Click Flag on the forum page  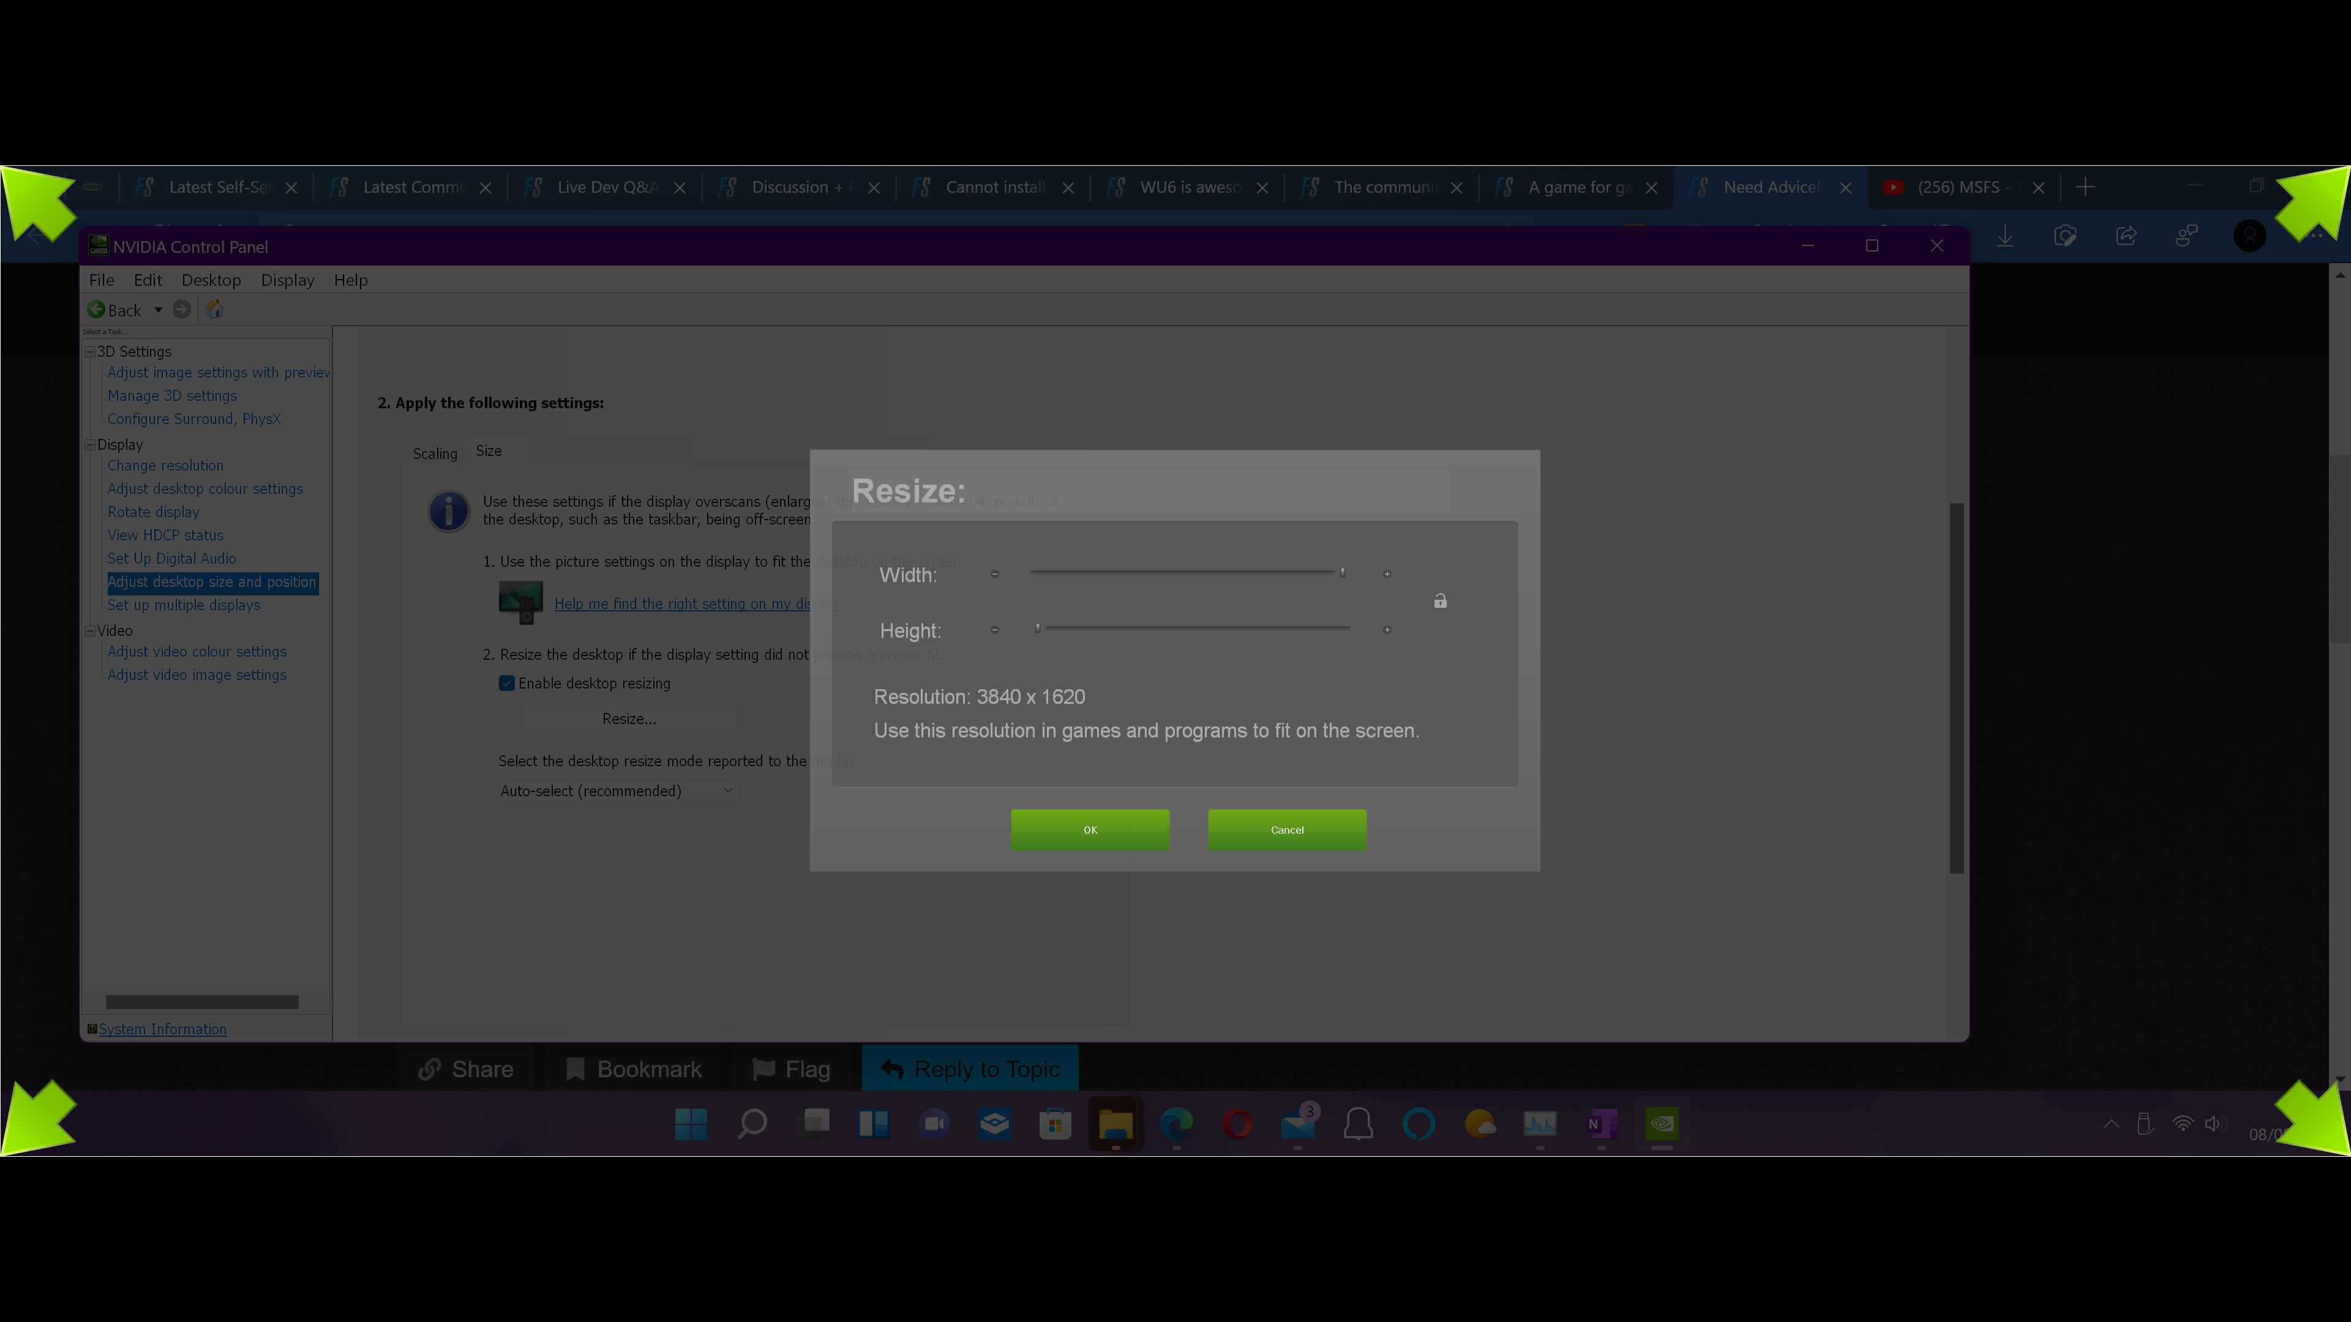point(790,1069)
